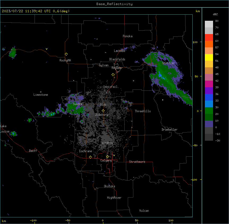Click the Lake Louise label at left edge
229x224 pixels.
(4, 129)
